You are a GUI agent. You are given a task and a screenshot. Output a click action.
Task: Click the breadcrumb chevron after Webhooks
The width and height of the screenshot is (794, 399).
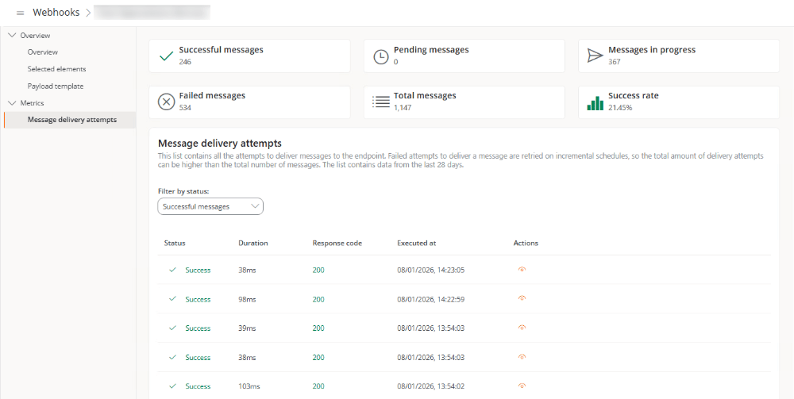pos(88,13)
